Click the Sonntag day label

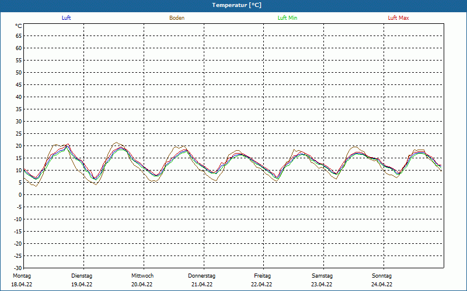(382, 276)
